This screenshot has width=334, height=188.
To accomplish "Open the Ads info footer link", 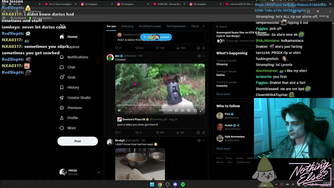I will (220, 162).
